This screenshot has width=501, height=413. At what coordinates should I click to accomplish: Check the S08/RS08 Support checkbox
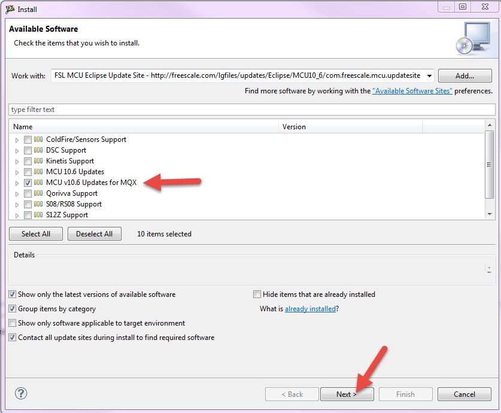point(28,205)
